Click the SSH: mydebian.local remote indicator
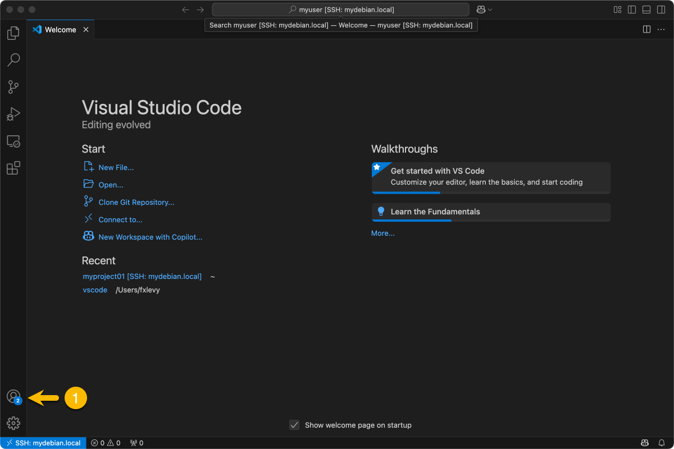674x449 pixels. pos(43,443)
